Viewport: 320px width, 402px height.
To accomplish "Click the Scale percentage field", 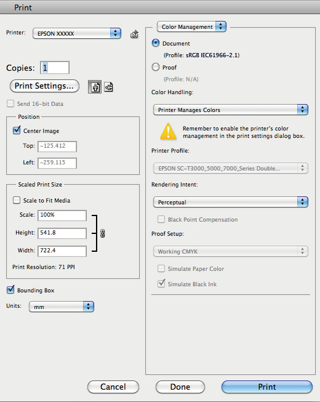I will pyautogui.click(x=62, y=215).
